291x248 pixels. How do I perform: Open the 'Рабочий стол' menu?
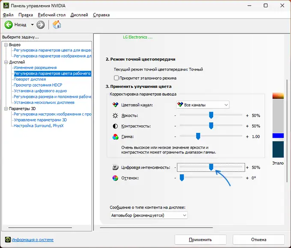click(x=52, y=15)
